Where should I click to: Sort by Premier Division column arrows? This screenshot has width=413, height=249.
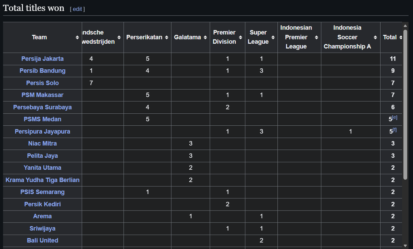tap(241, 37)
